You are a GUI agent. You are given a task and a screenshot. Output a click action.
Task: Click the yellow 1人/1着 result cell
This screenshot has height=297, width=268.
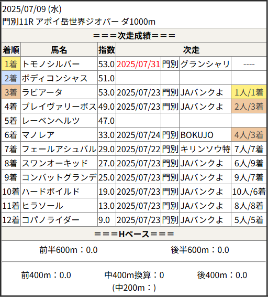coord(249,92)
